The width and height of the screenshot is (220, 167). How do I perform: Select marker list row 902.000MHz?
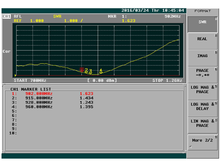(x=52, y=94)
